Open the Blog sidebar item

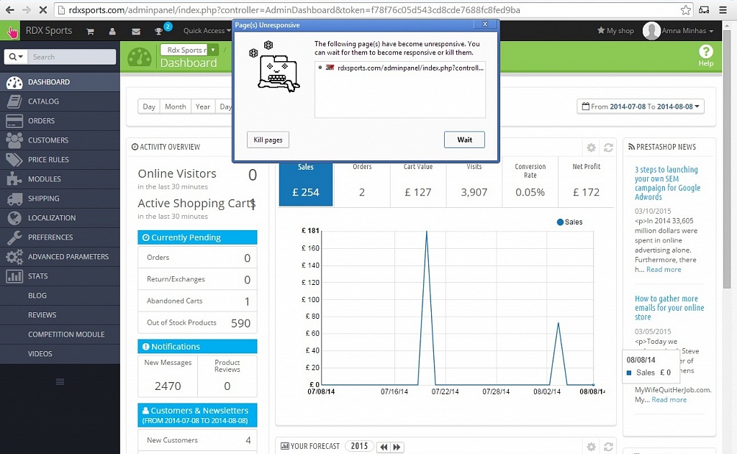coord(60,296)
